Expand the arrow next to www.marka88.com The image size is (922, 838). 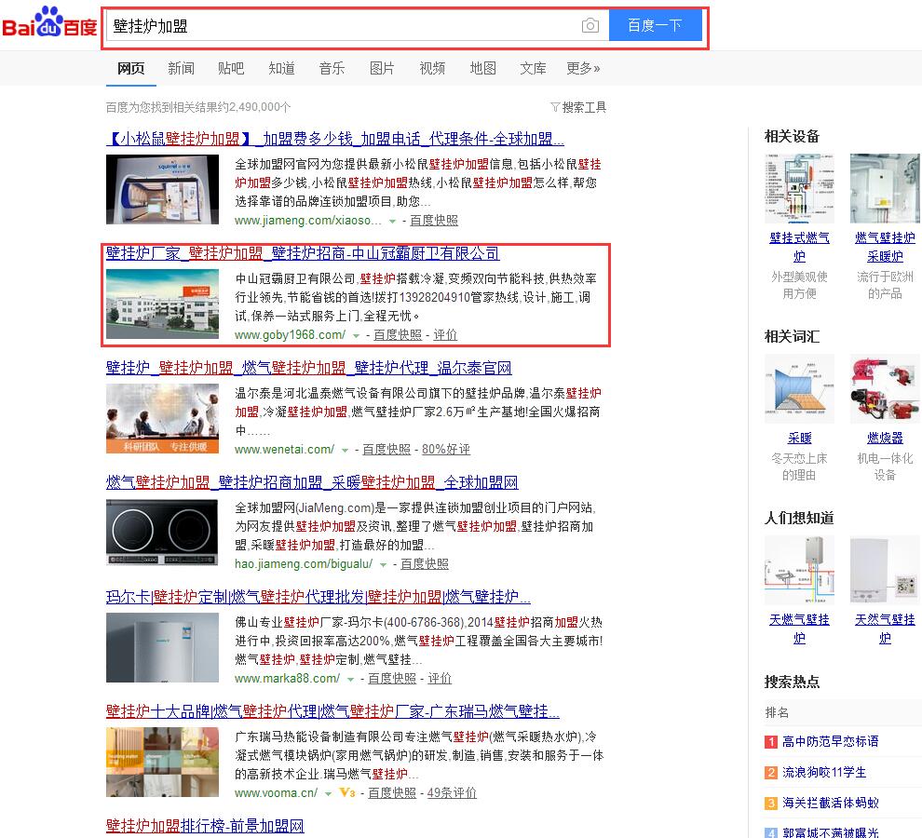(350, 680)
